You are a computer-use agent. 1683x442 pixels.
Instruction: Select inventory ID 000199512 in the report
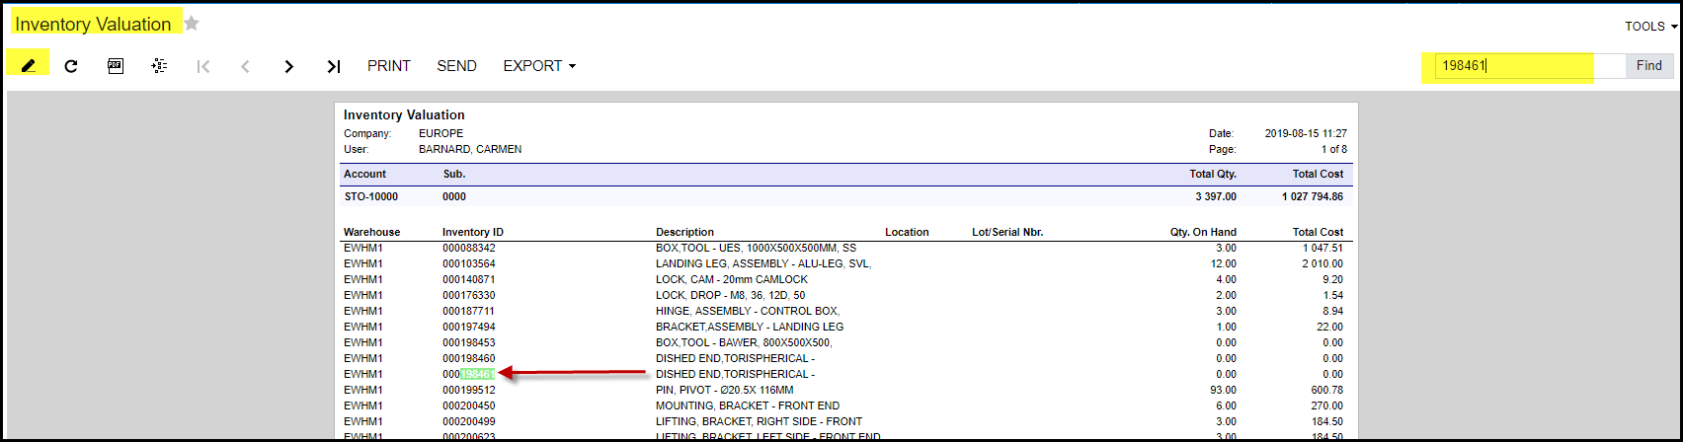pos(469,390)
